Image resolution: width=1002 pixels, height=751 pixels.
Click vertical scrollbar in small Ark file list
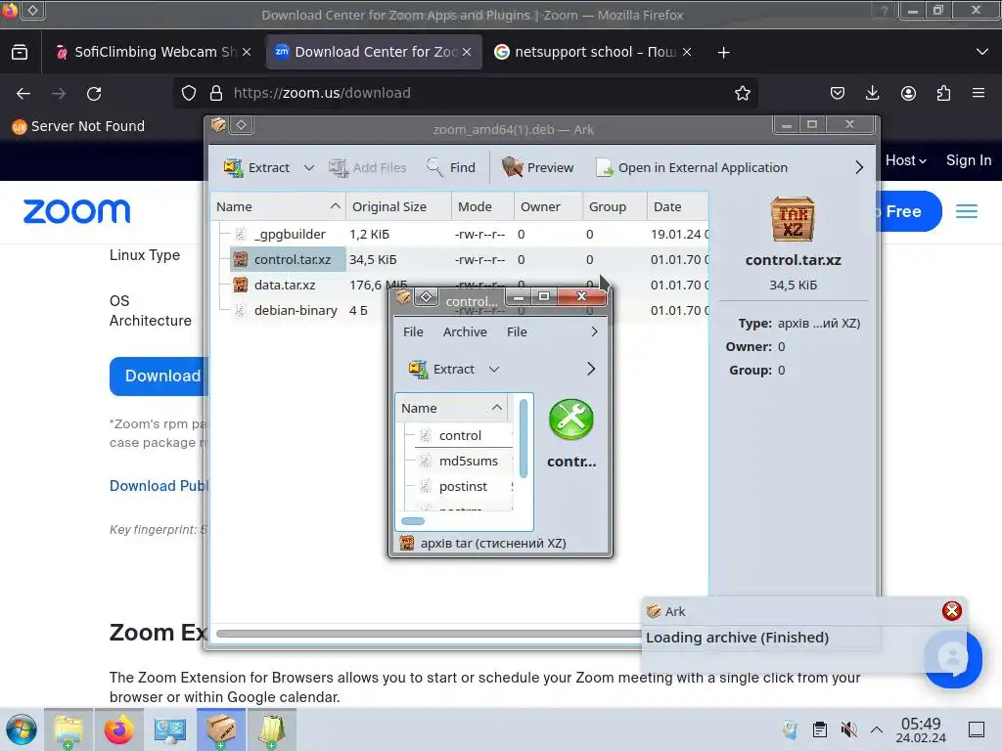(524, 438)
